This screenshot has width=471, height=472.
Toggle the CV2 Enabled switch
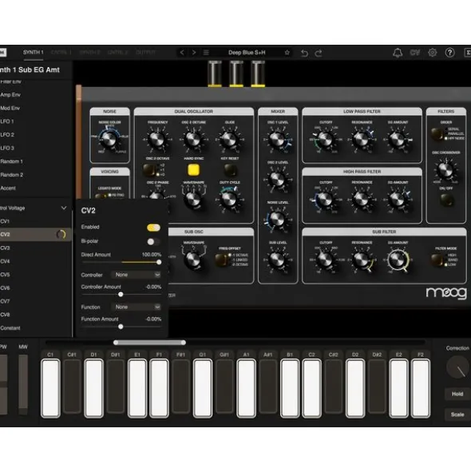(153, 228)
